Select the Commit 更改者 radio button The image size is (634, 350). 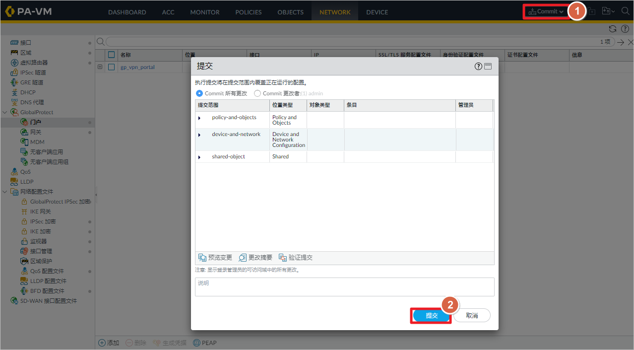coord(257,93)
